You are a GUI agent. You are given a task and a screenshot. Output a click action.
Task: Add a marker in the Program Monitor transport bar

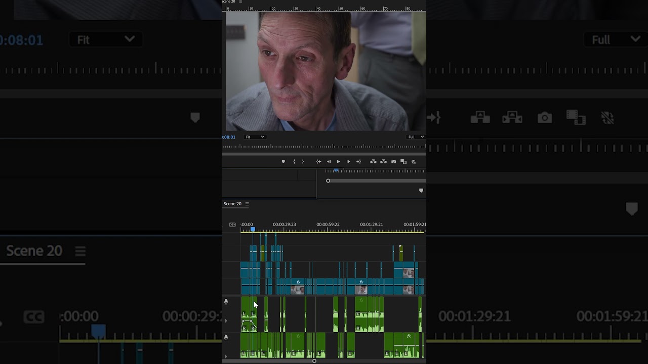283,162
